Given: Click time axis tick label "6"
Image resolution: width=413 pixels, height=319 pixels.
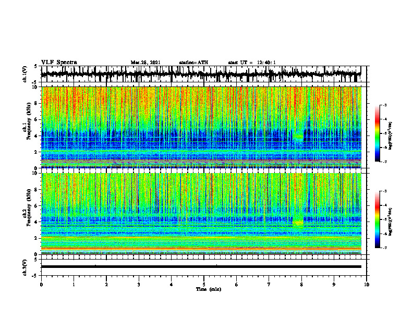Looking at the screenshot, I should (237, 285).
